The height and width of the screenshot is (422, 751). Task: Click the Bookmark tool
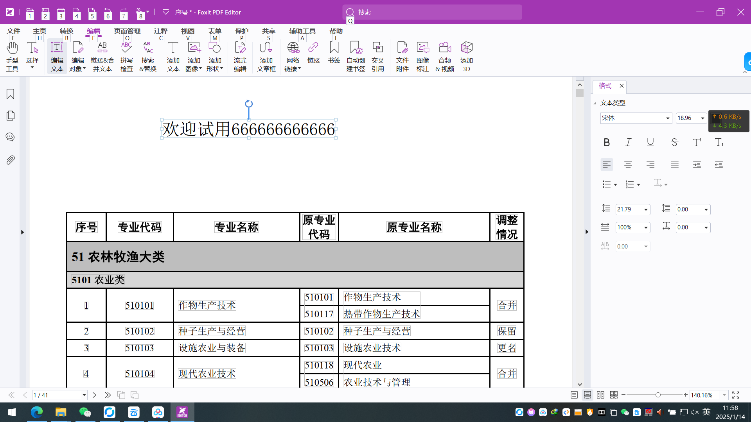coord(334,53)
